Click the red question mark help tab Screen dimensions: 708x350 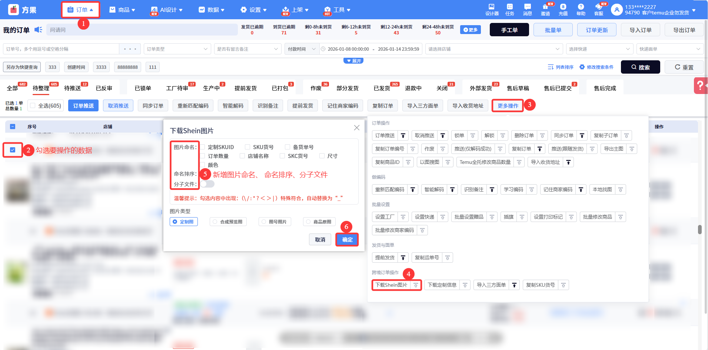700,86
